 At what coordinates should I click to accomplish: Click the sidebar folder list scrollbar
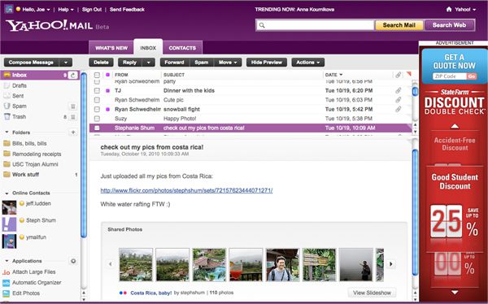point(84,154)
